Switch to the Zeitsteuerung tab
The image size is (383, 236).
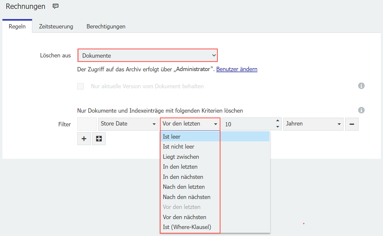(x=56, y=26)
